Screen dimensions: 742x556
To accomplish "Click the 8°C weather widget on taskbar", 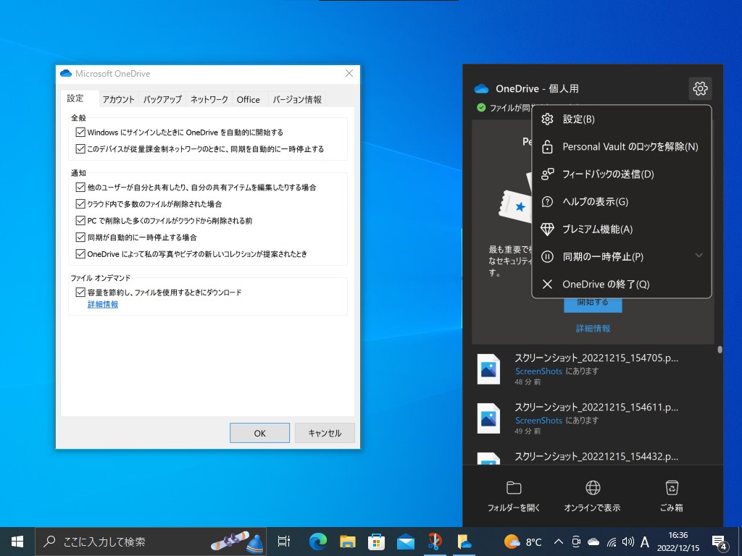I will pyautogui.click(x=521, y=541).
